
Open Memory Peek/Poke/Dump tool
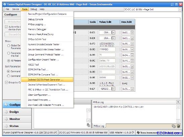point(47,34)
